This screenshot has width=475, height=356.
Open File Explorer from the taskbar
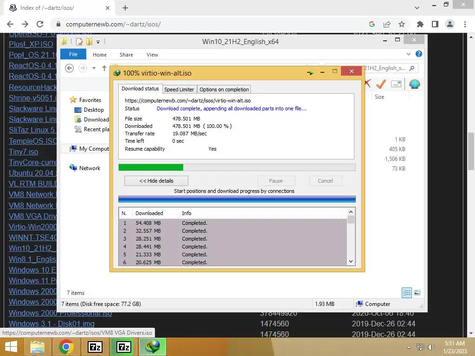[x=37, y=347]
